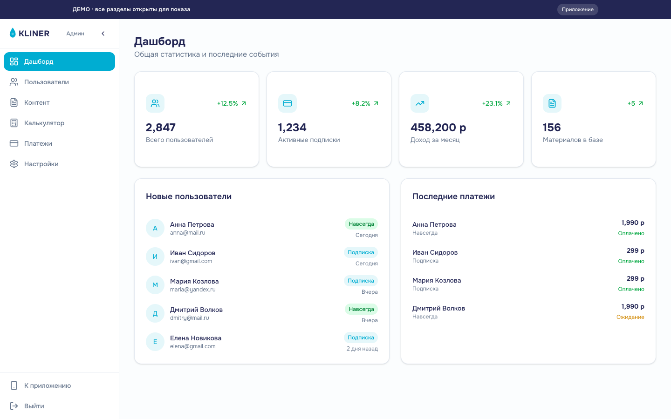Screen dimensions: 671x419
Task: Click the file icon on Материалов в базе card
Action: click(552, 103)
